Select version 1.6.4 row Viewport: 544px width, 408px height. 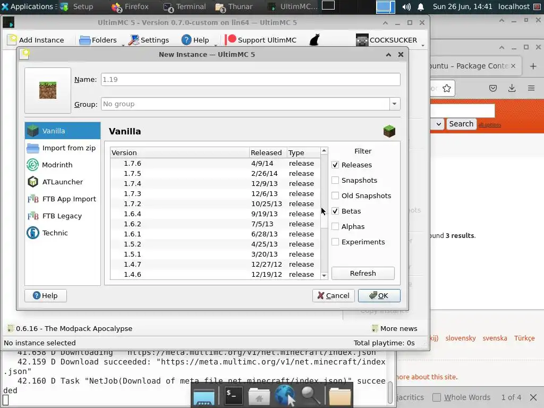pos(215,214)
